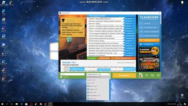Open Discord desktop shortcut

[4, 45]
